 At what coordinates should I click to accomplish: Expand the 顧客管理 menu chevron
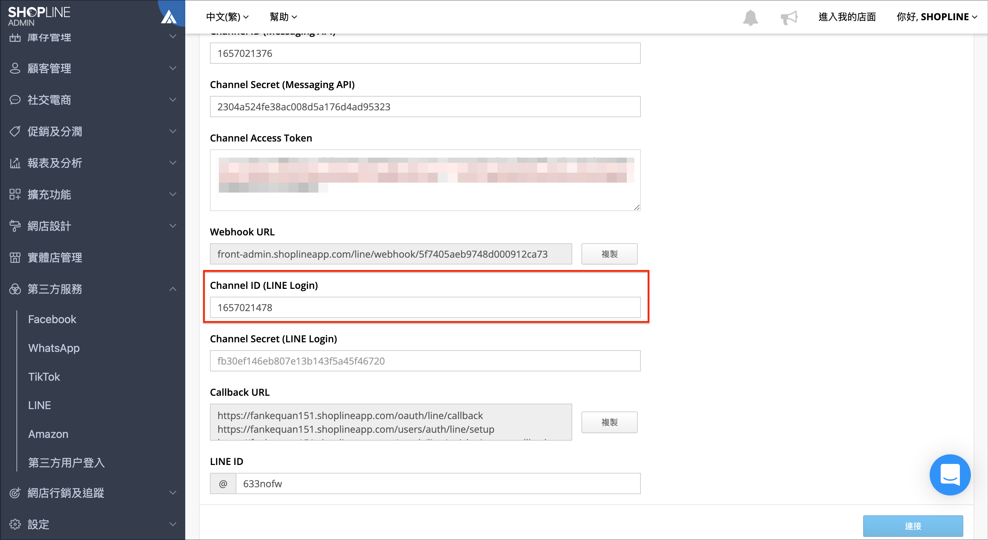click(x=173, y=68)
